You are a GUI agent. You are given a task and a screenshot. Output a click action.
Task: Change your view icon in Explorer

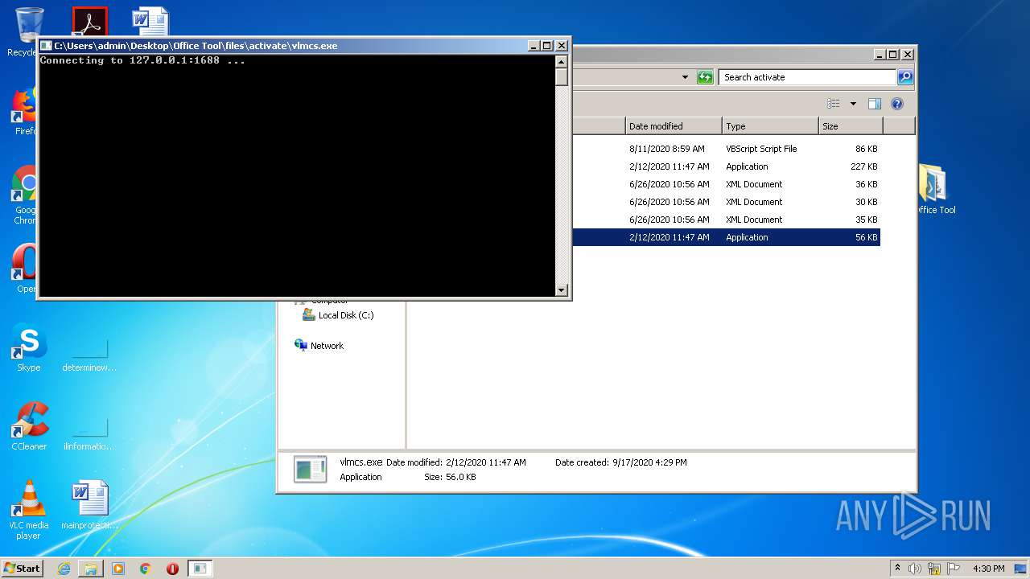[834, 104]
